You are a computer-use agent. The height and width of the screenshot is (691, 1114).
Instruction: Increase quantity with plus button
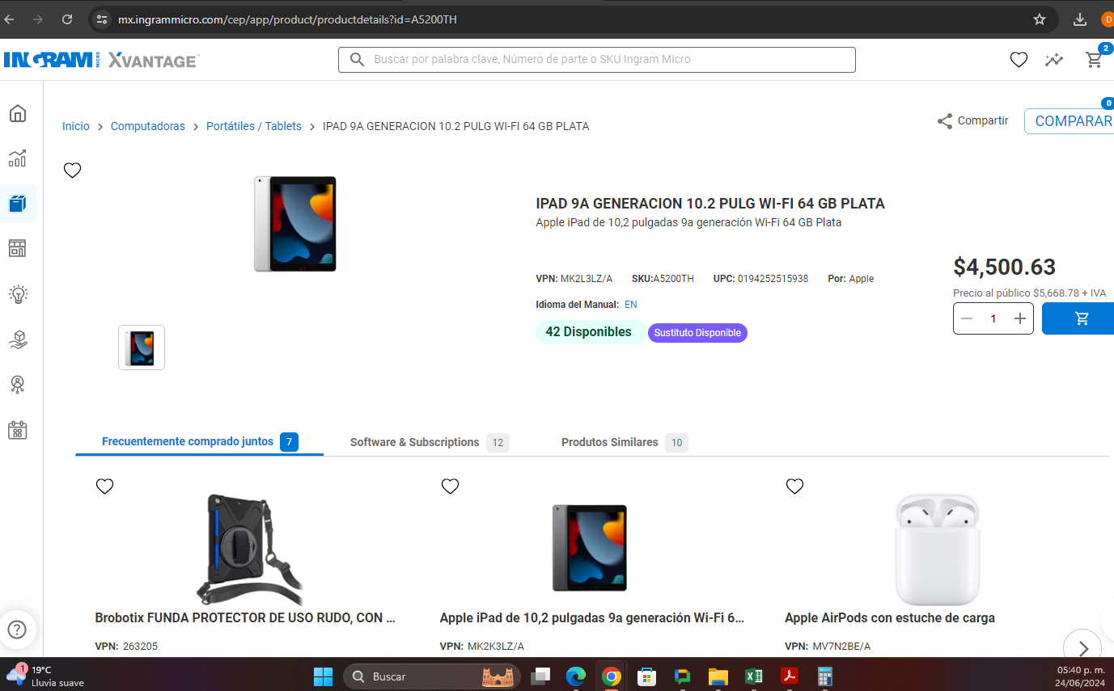click(x=1020, y=318)
